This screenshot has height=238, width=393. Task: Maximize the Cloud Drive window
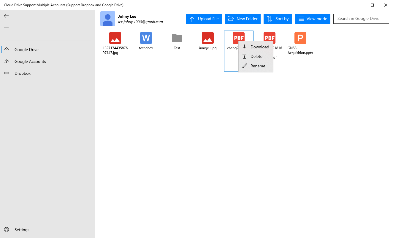[x=372, y=5]
